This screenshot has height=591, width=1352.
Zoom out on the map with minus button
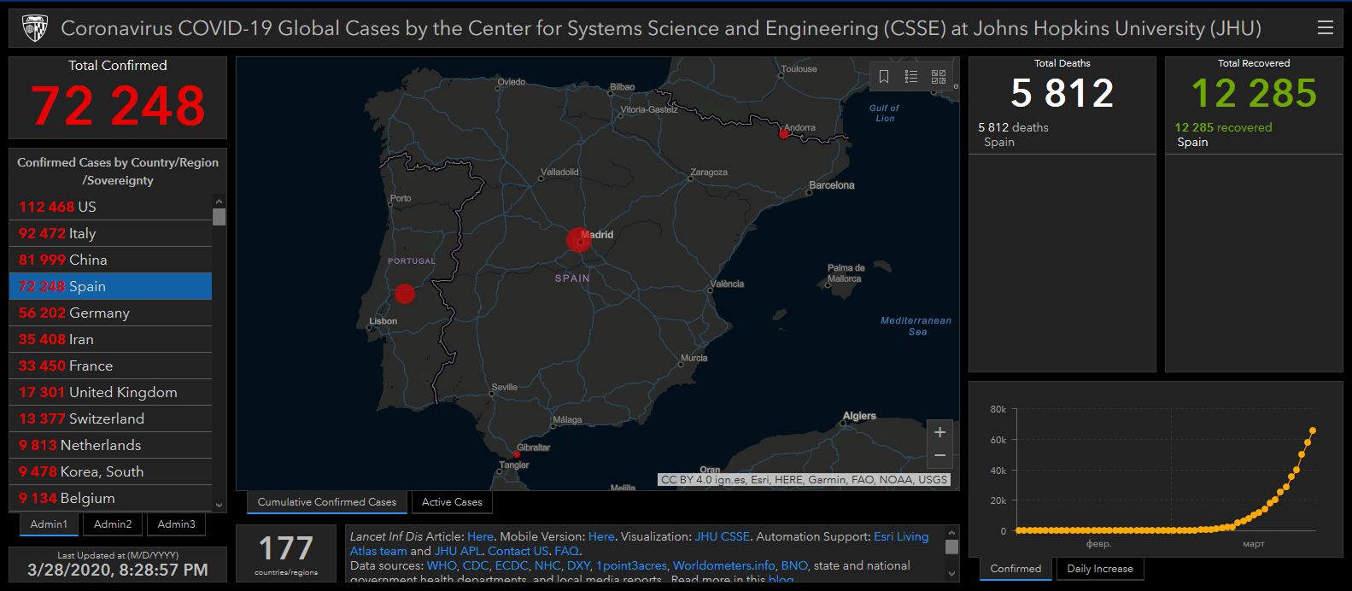click(939, 456)
